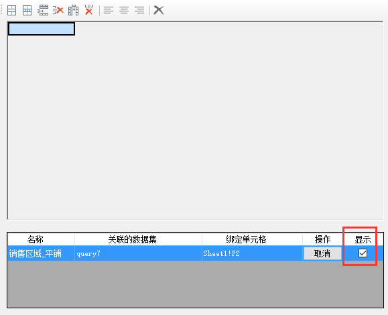Click the insert row icon
The image size is (388, 315).
point(43,10)
